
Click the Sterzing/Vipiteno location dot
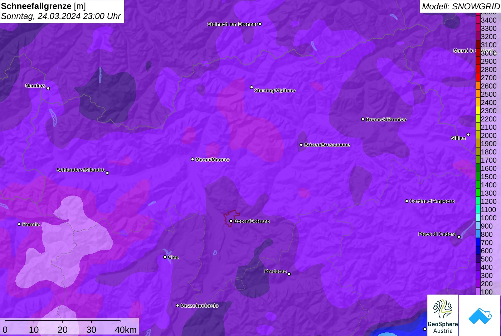pyautogui.click(x=252, y=87)
